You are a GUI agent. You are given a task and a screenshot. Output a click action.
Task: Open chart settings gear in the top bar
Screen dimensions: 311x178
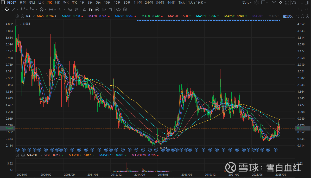coord(256,3)
